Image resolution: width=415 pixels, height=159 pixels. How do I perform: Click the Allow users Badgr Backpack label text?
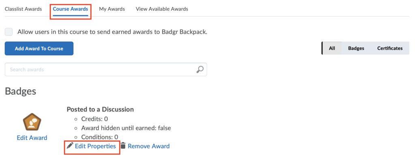point(112,32)
